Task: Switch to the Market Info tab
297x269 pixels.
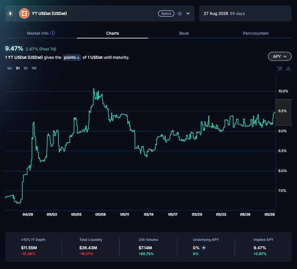Action: 38,33
